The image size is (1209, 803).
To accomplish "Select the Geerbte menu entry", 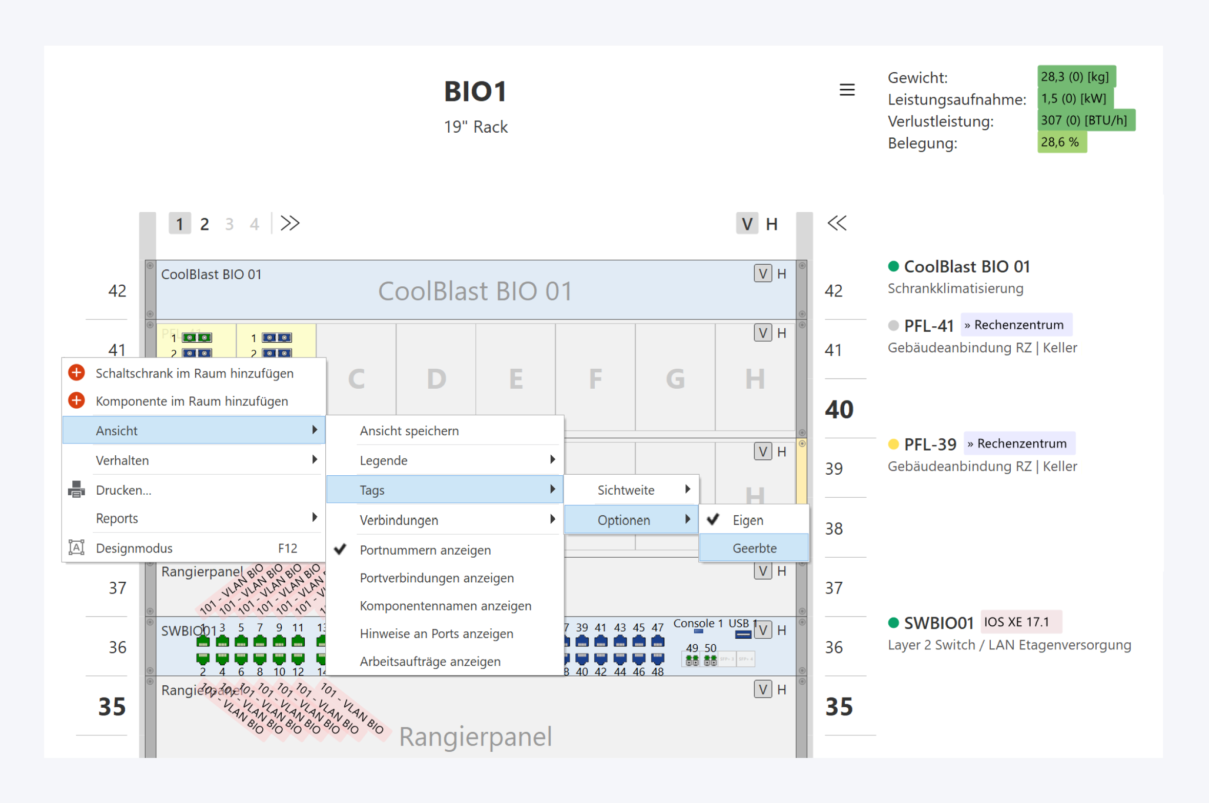I will 754,547.
